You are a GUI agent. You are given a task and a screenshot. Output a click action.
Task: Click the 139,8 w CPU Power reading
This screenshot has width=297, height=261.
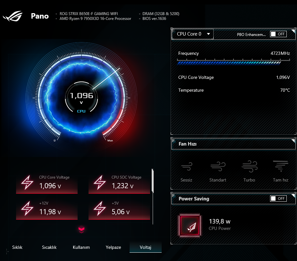220,221
